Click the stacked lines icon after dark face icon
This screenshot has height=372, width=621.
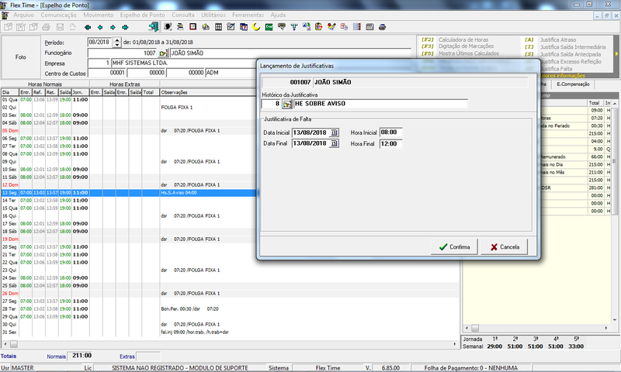tap(180, 27)
